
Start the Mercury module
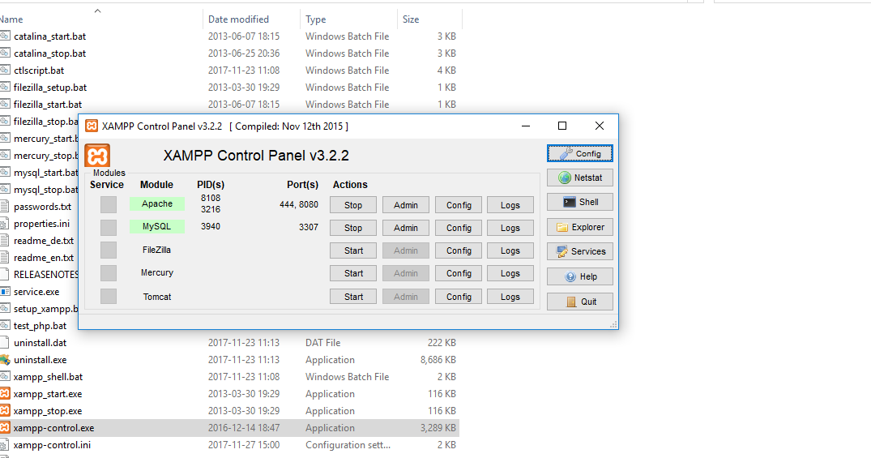[353, 273]
